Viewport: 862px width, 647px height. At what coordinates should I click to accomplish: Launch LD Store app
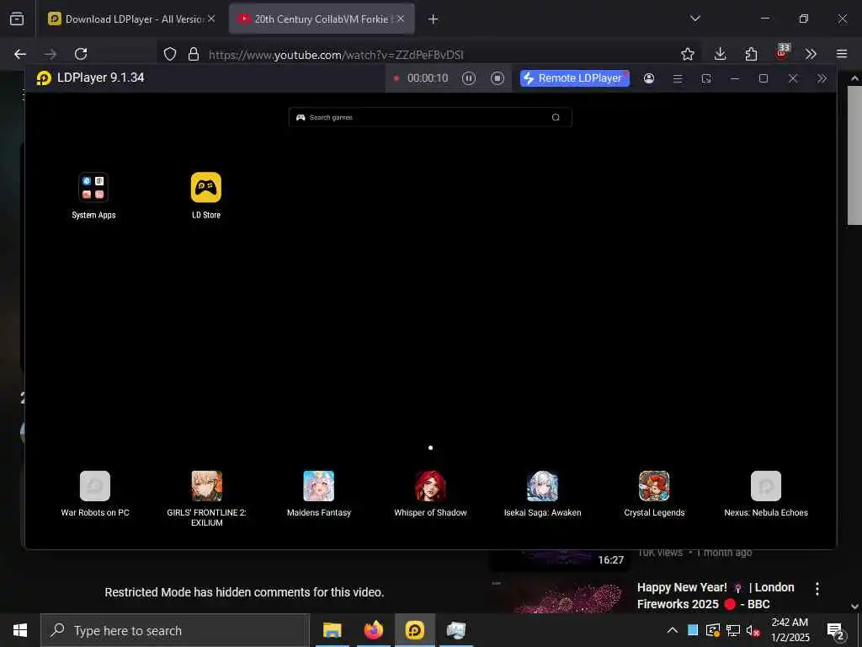coord(206,188)
